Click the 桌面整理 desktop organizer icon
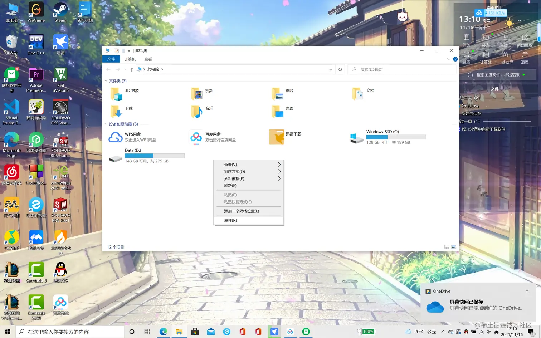The image size is (541, 338). [525, 40]
